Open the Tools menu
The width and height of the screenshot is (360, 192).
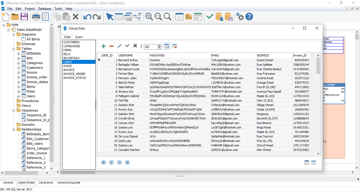tap(58, 9)
